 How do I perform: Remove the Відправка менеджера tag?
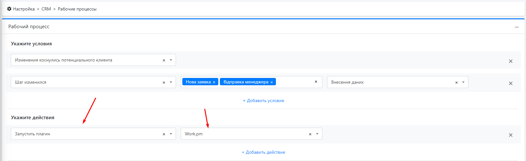pos(271,82)
